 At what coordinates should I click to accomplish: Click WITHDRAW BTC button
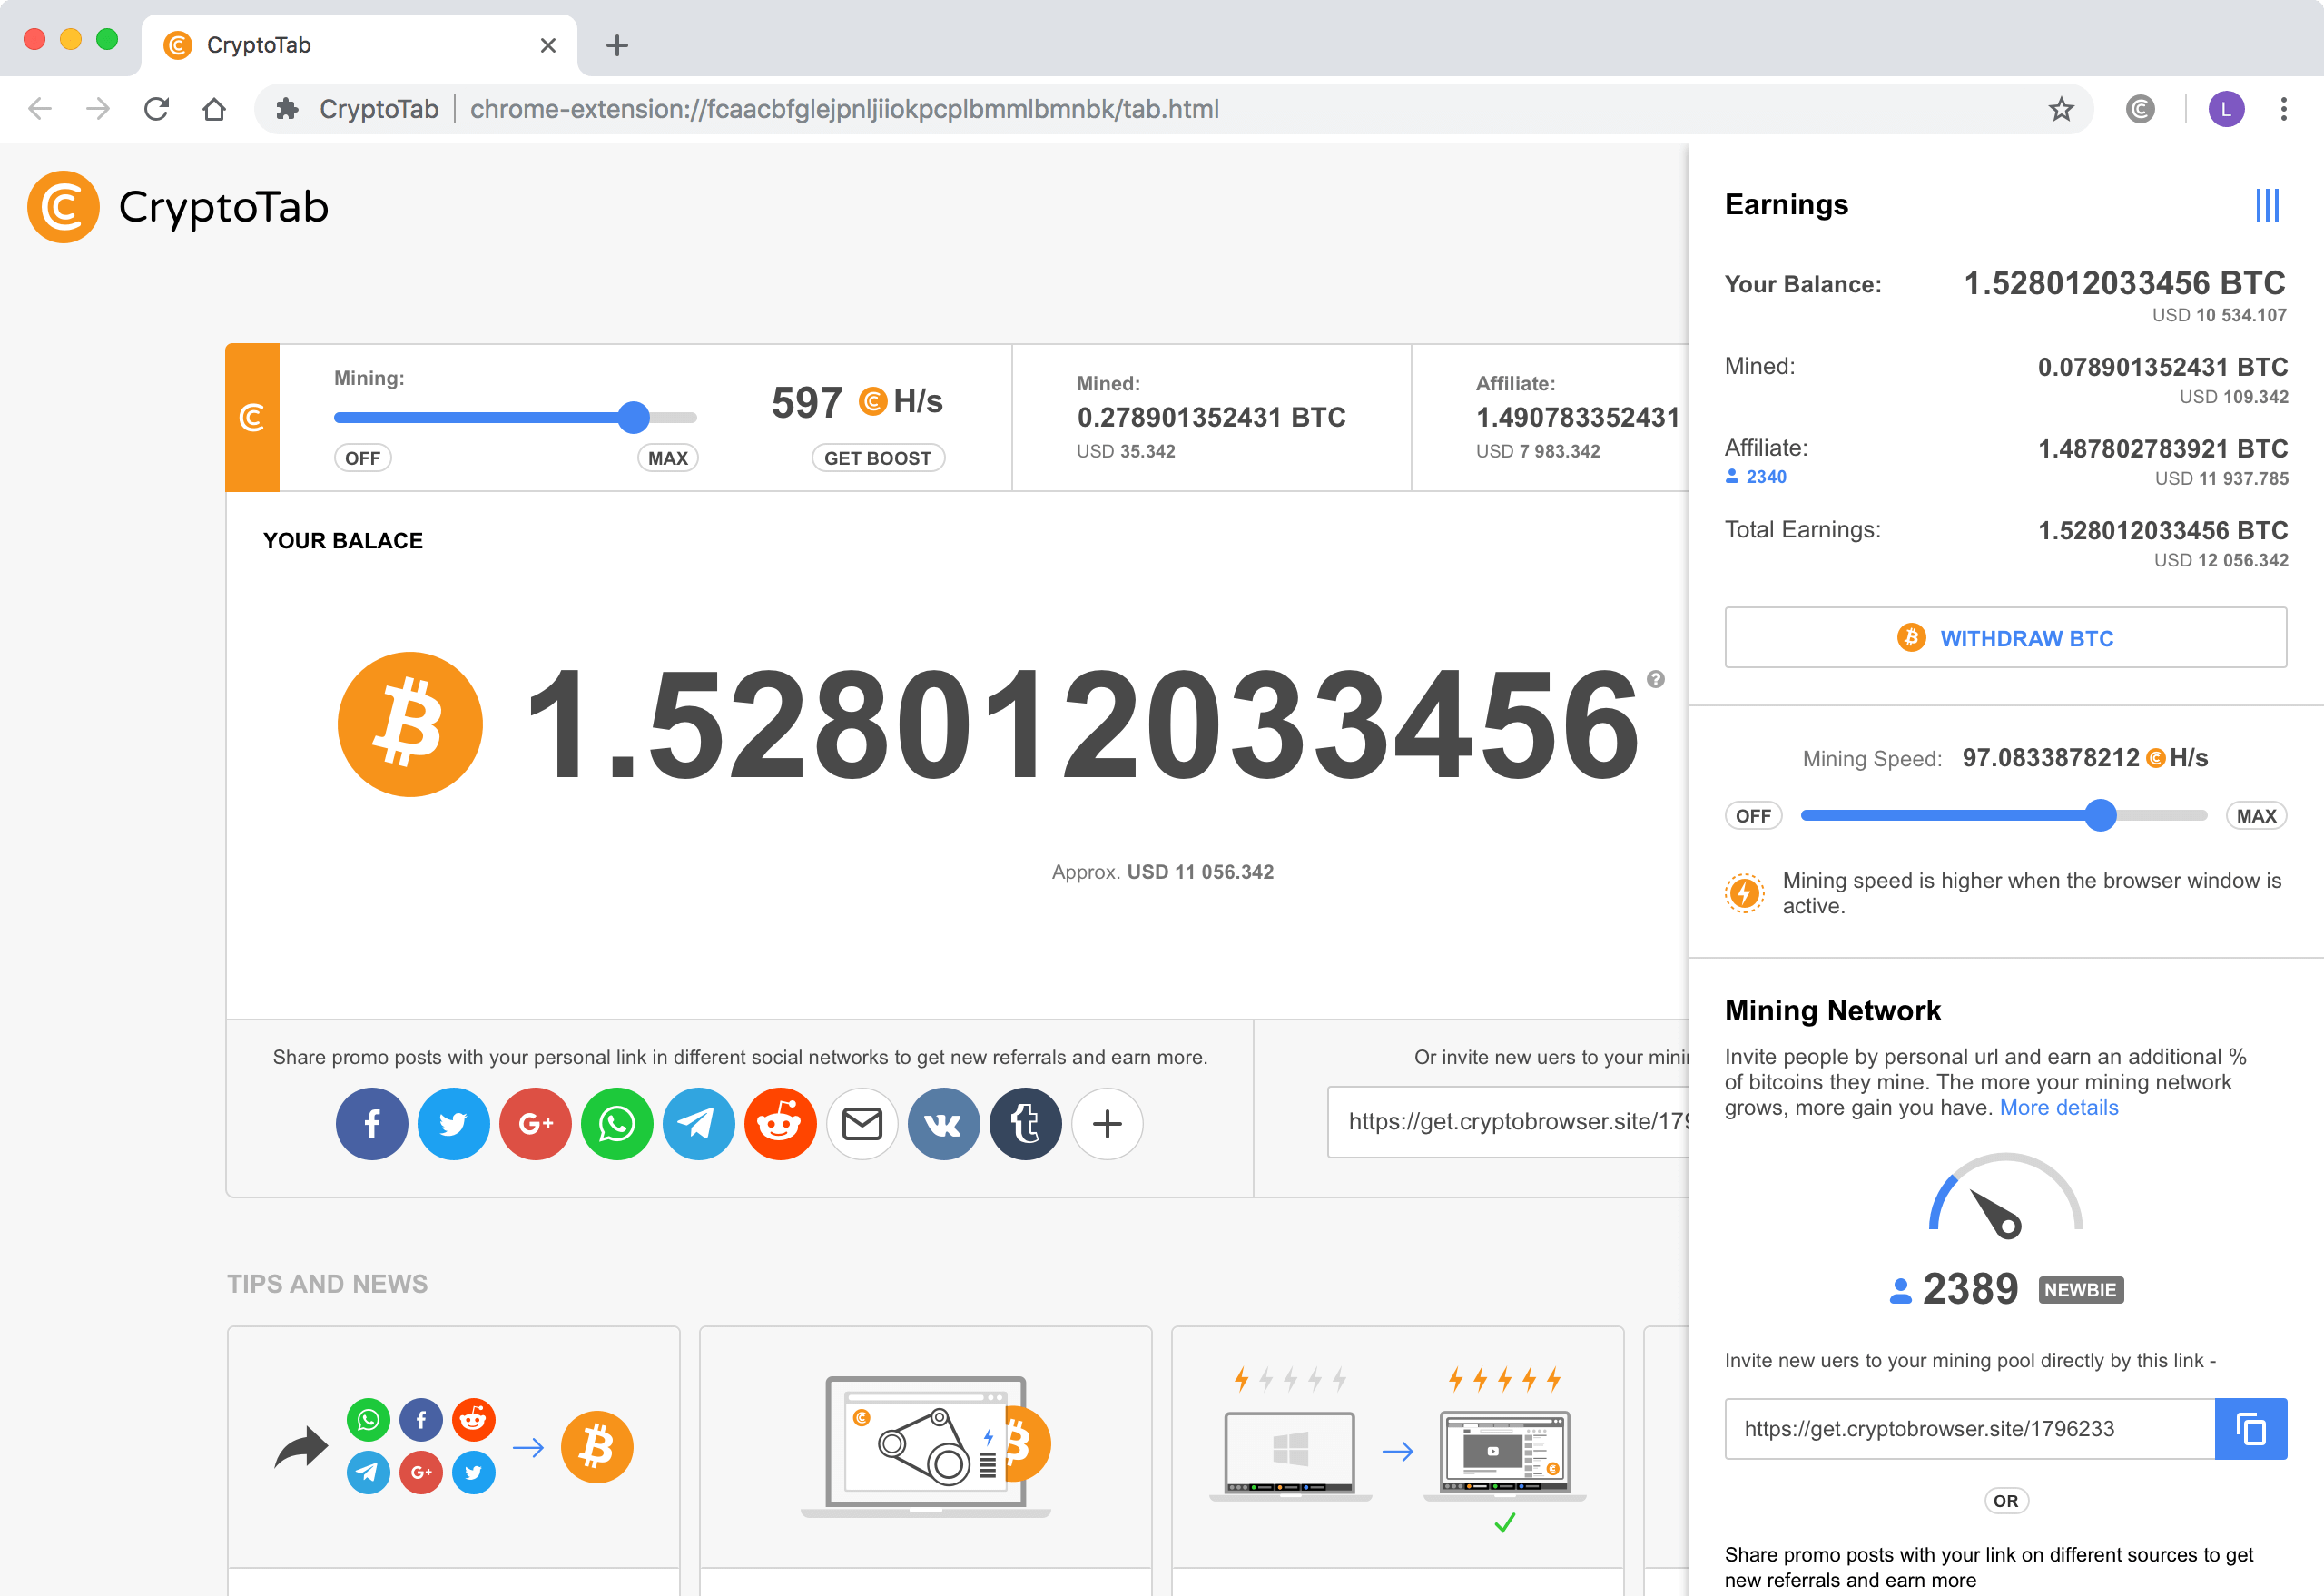(2005, 638)
